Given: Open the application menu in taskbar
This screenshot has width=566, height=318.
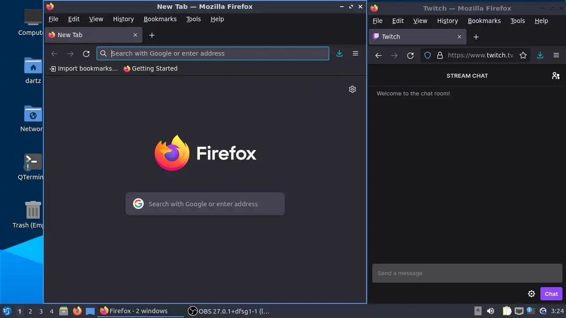Looking at the screenshot, I should click(x=7, y=311).
